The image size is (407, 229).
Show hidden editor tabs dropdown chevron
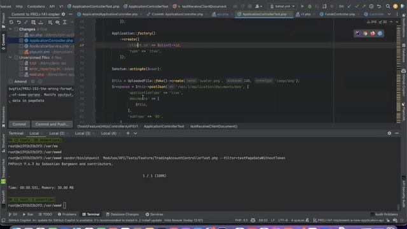tap(389, 14)
